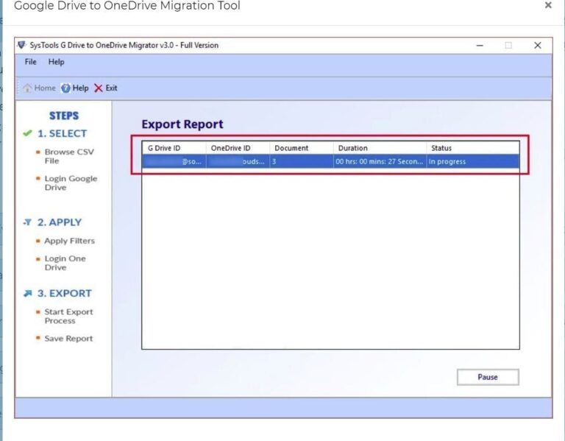Pause the export process

coord(487,377)
